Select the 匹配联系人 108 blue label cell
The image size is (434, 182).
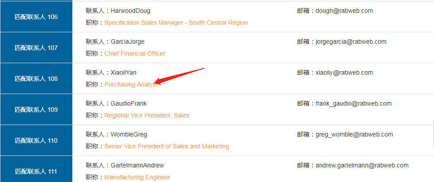(x=36, y=79)
